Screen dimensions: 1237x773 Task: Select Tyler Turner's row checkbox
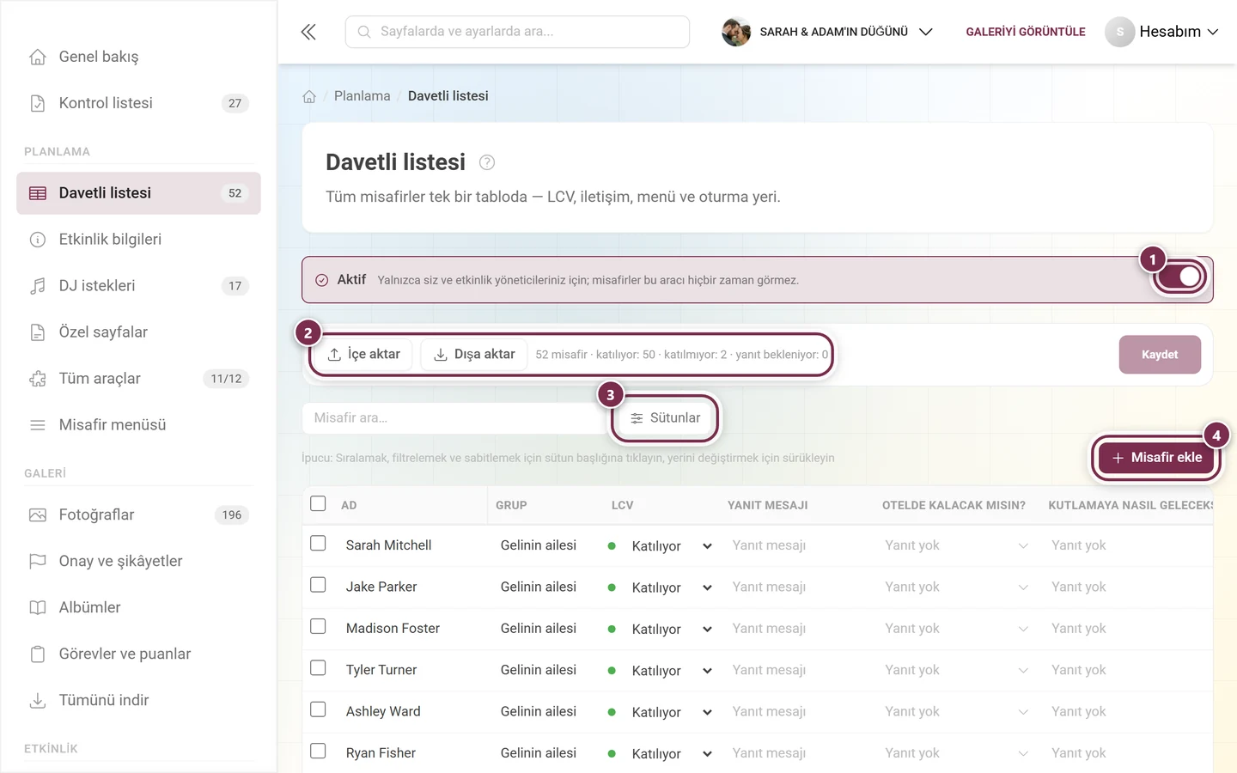[x=318, y=668]
